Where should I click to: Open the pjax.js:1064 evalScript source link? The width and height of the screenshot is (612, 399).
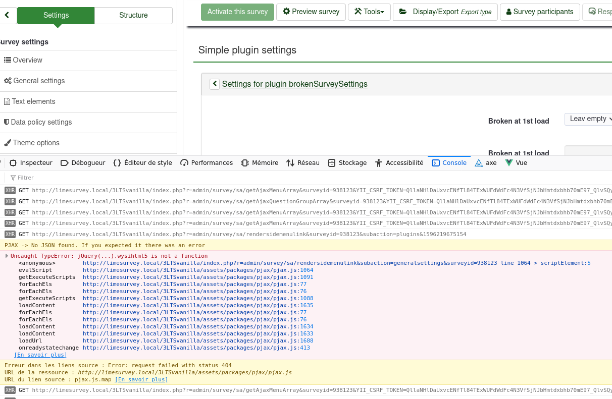tap(198, 270)
